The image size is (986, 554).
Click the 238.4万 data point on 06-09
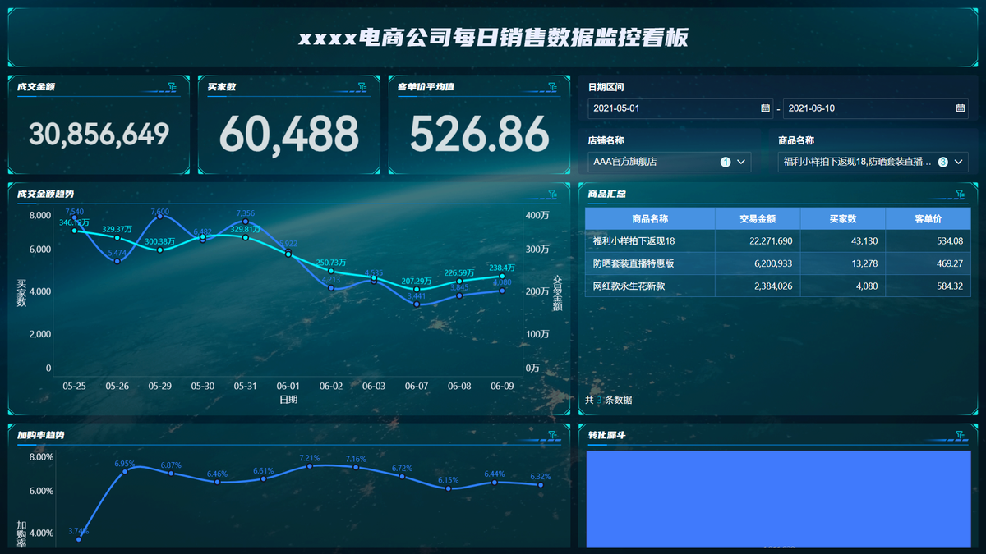tap(502, 277)
